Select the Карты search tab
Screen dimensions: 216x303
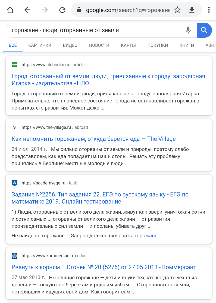tap(128, 46)
